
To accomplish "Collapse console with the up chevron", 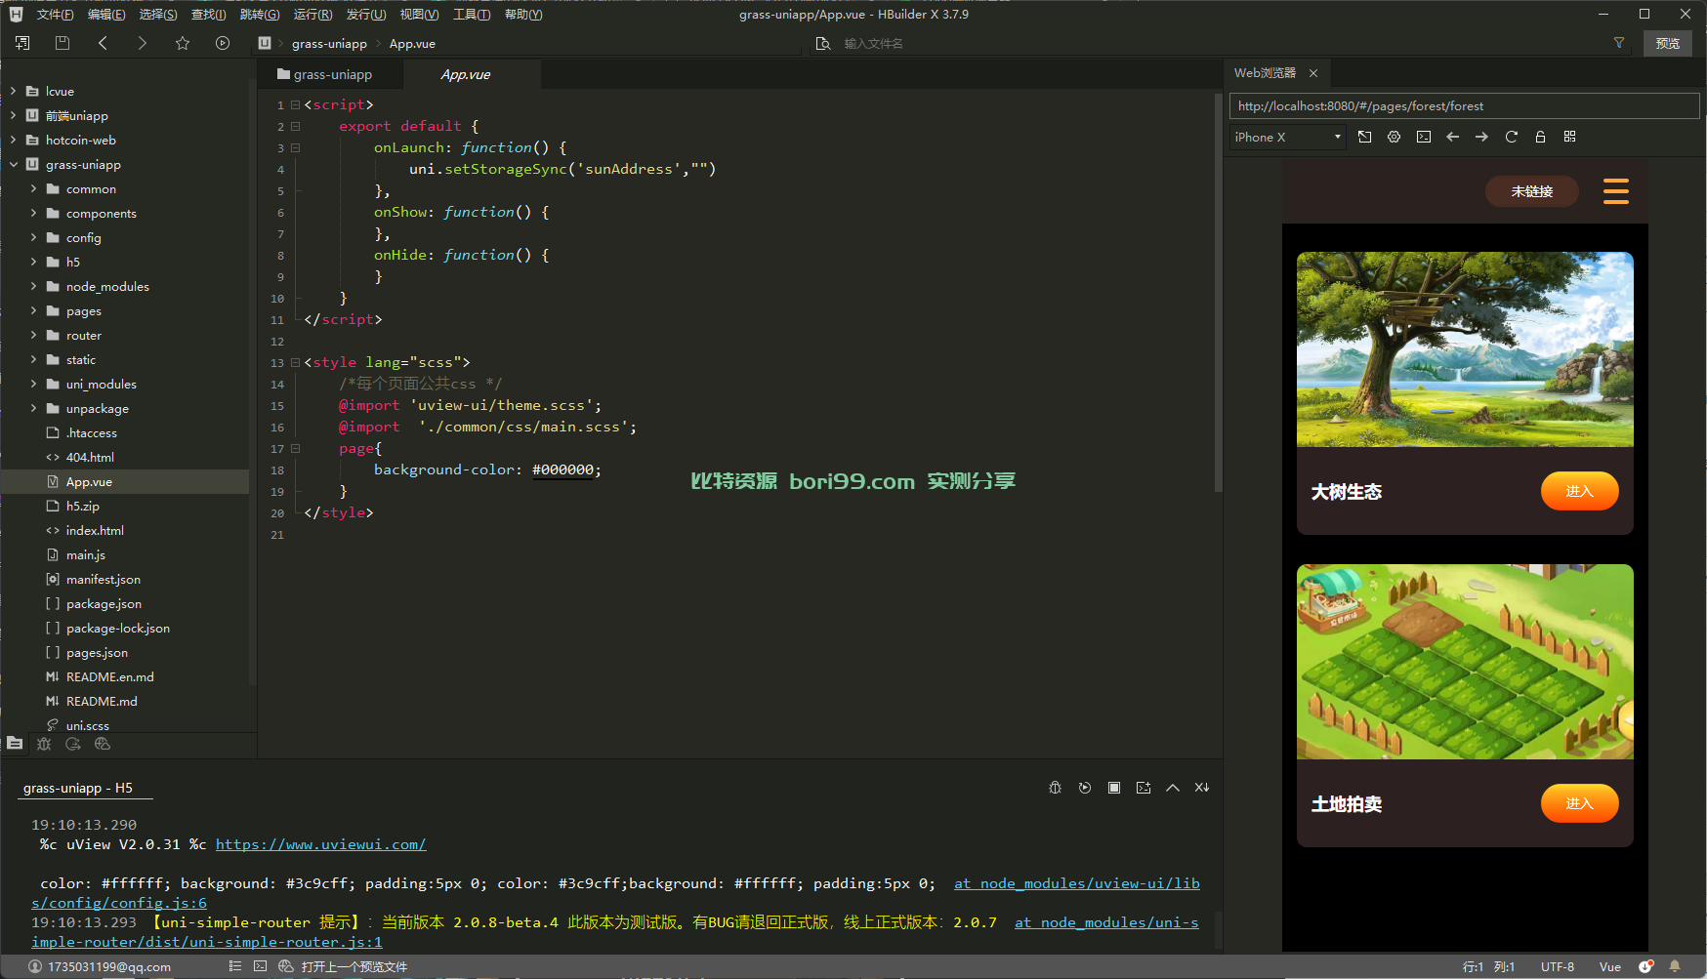I will 1173,788.
